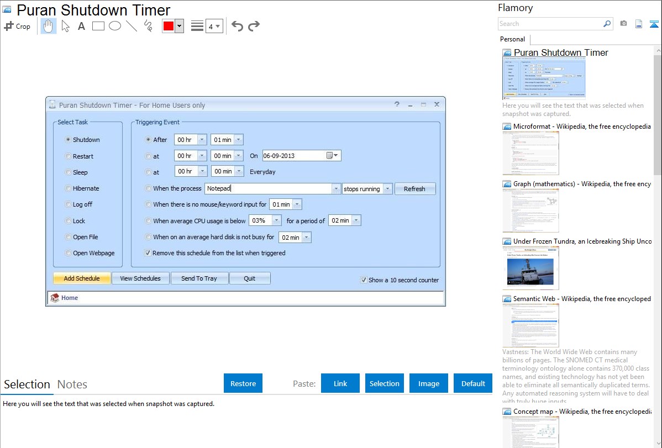Select the Crop tool

click(17, 26)
